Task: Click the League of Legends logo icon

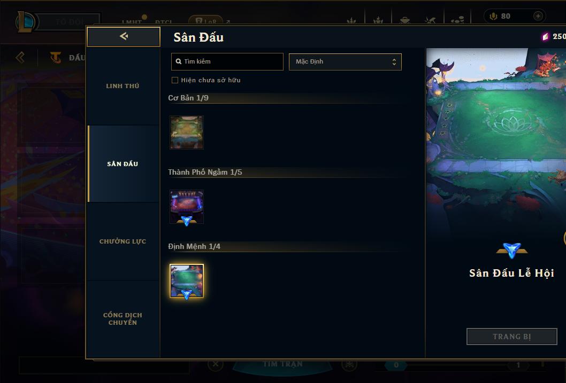Action: coord(25,21)
